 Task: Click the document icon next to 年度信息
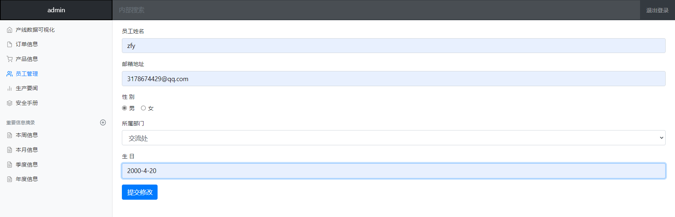point(10,179)
